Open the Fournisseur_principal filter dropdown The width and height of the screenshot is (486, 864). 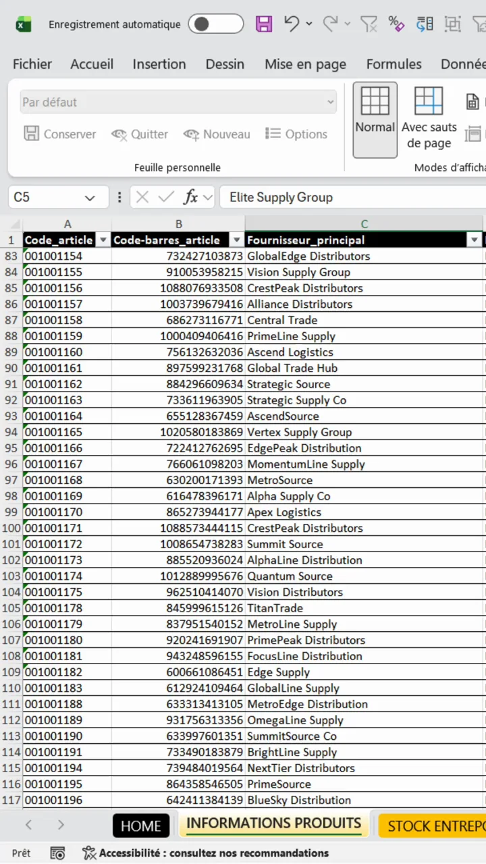point(473,240)
